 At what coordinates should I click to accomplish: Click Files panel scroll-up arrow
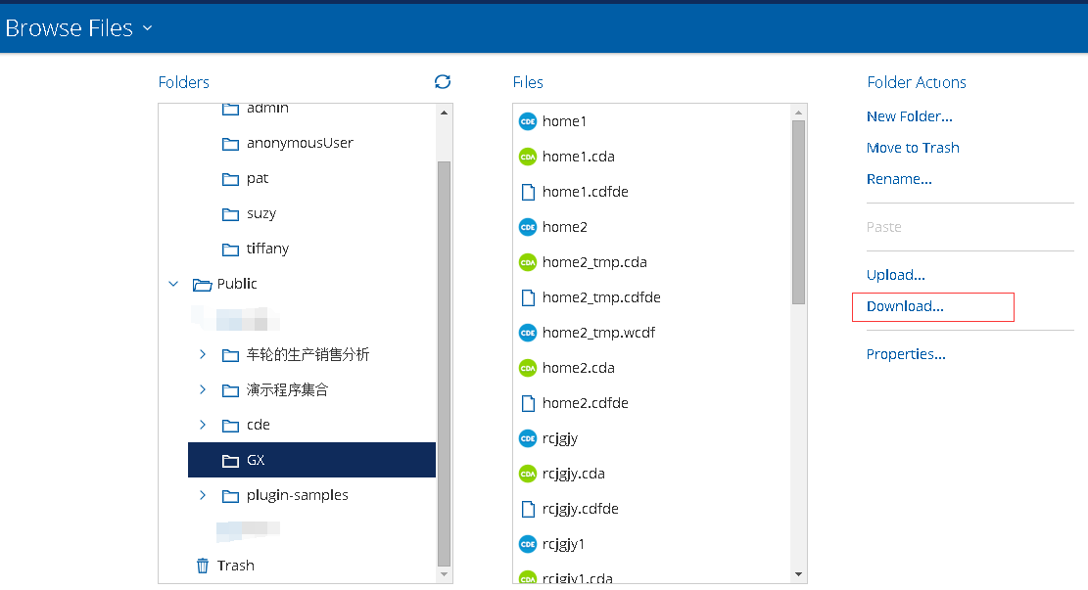tap(799, 113)
